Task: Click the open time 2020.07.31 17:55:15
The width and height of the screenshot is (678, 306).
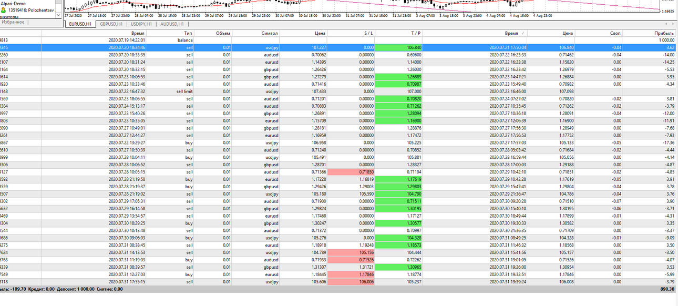Action: [x=127, y=282]
